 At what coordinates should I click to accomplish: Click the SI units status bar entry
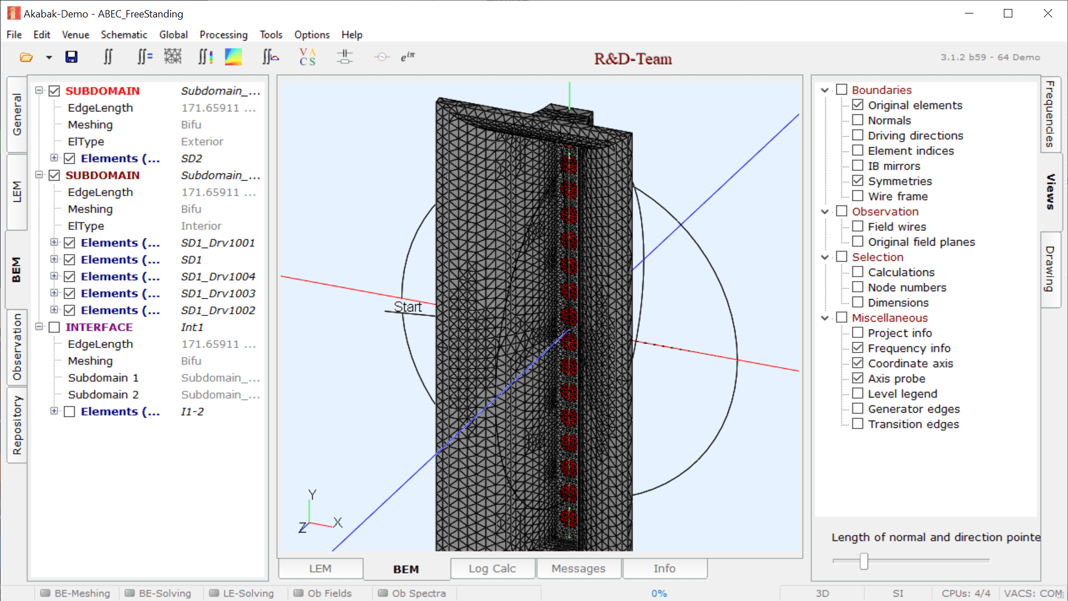pyautogui.click(x=898, y=593)
